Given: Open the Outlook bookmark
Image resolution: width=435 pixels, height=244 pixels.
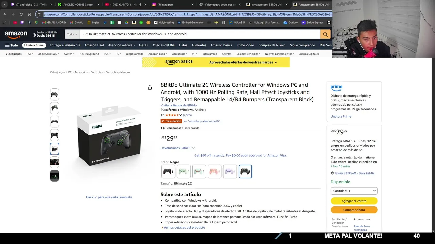Looking at the screenshot, I should click(291, 23).
